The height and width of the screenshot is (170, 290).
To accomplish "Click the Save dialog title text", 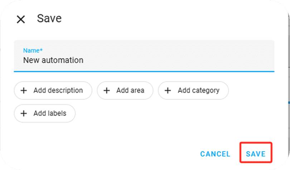I will tap(49, 19).
